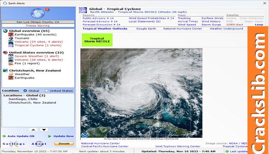Select Santiago, Chile location
The width and height of the screenshot is (269, 154).
pos(23,99)
